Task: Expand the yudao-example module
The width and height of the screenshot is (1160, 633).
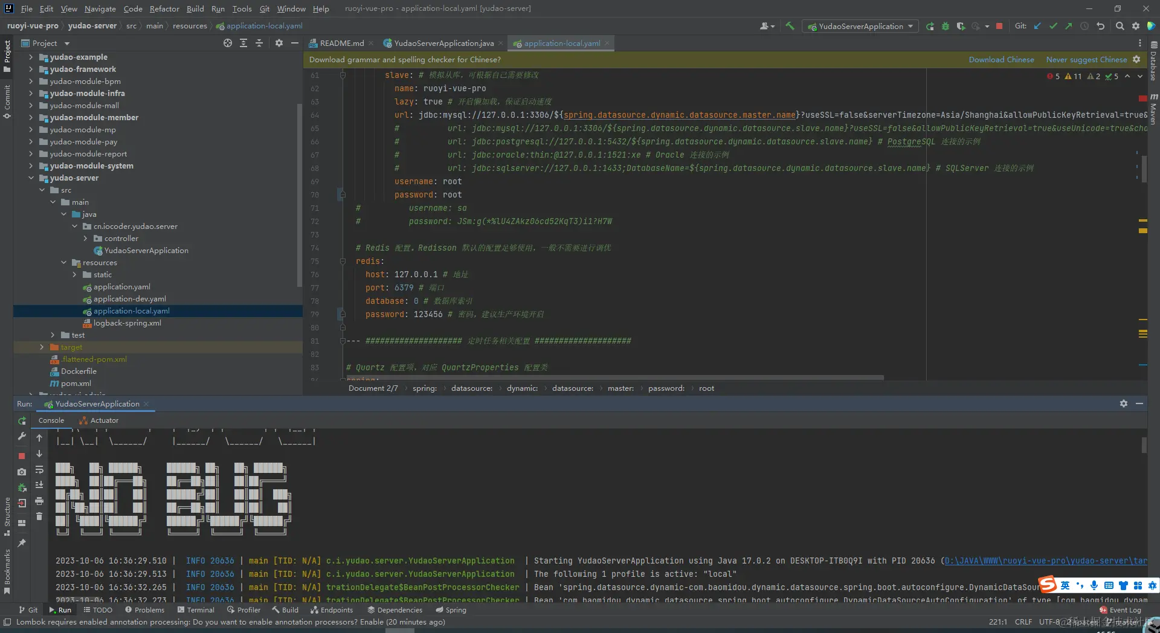Action: click(x=31, y=57)
